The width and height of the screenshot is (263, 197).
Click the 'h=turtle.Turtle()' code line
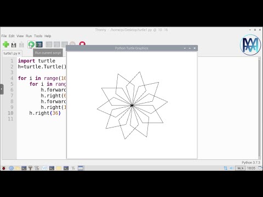coord(42,67)
